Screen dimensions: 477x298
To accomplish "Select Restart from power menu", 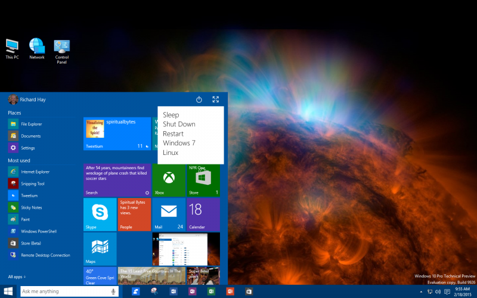I will pos(173,134).
